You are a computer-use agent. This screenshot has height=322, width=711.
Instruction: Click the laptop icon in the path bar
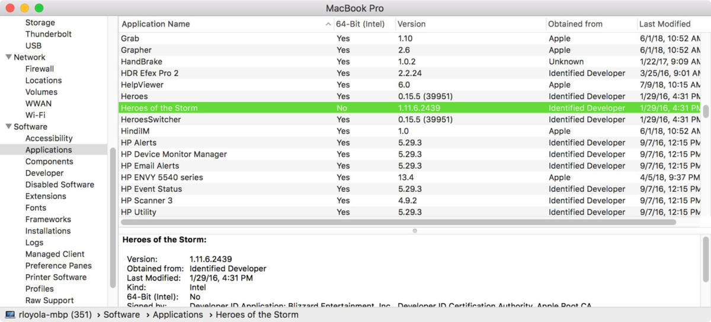pos(10,315)
